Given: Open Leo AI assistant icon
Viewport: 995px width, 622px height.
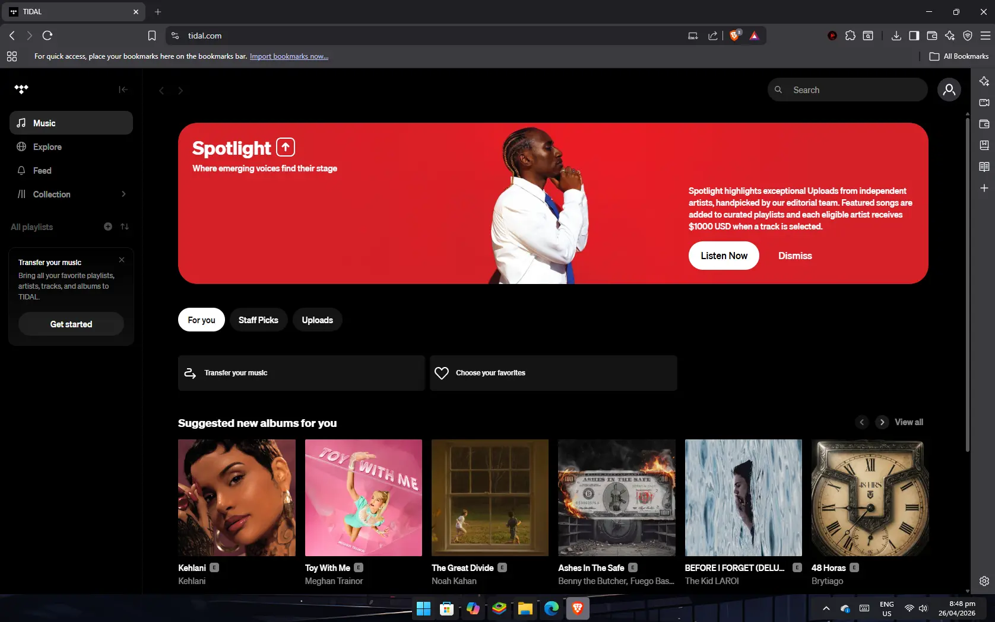Looking at the screenshot, I should coord(950,36).
